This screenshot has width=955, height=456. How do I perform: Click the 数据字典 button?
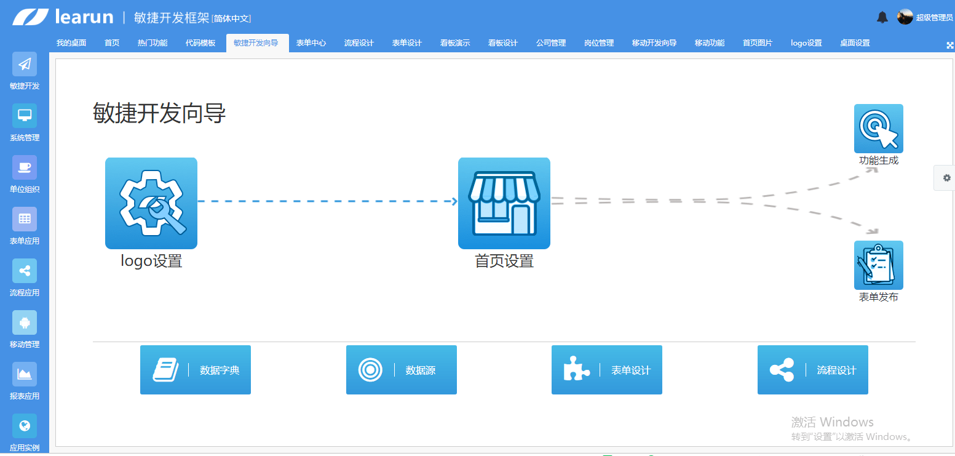coord(196,370)
